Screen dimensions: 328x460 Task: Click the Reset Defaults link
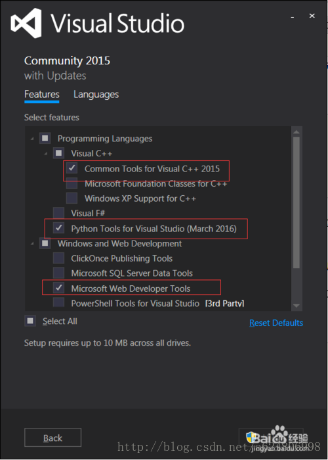(x=276, y=323)
